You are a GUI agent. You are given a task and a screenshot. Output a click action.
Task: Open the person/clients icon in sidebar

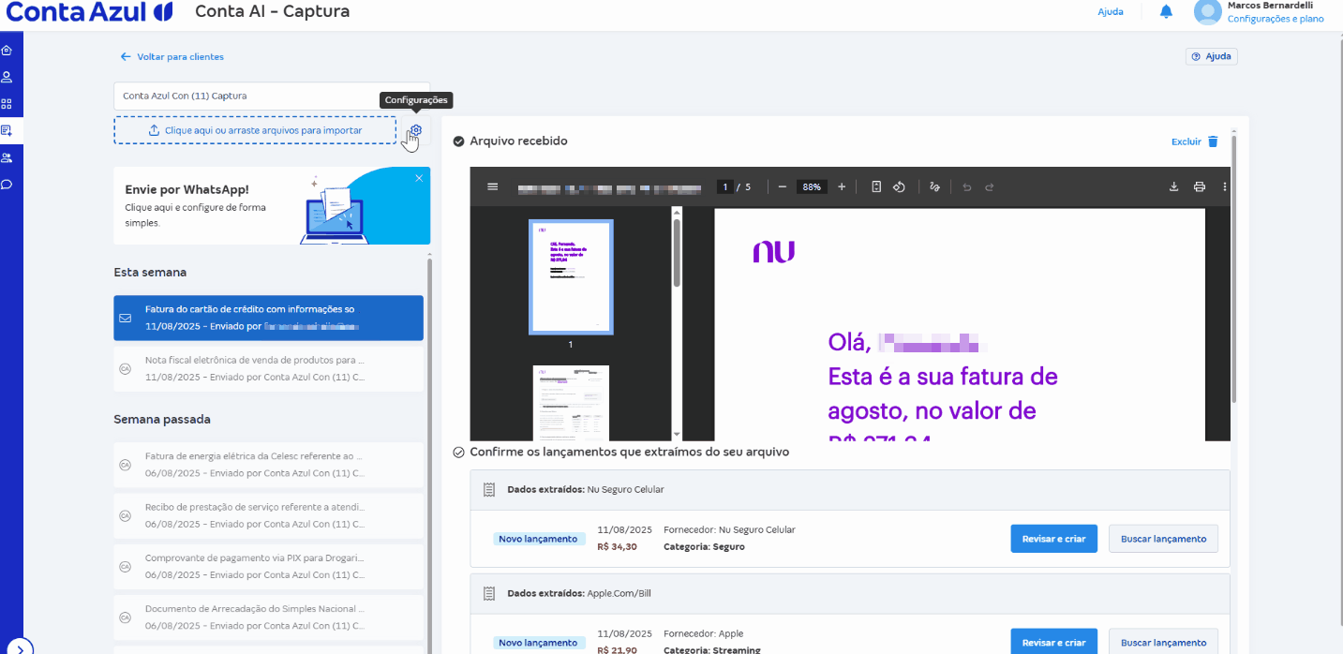(7, 77)
